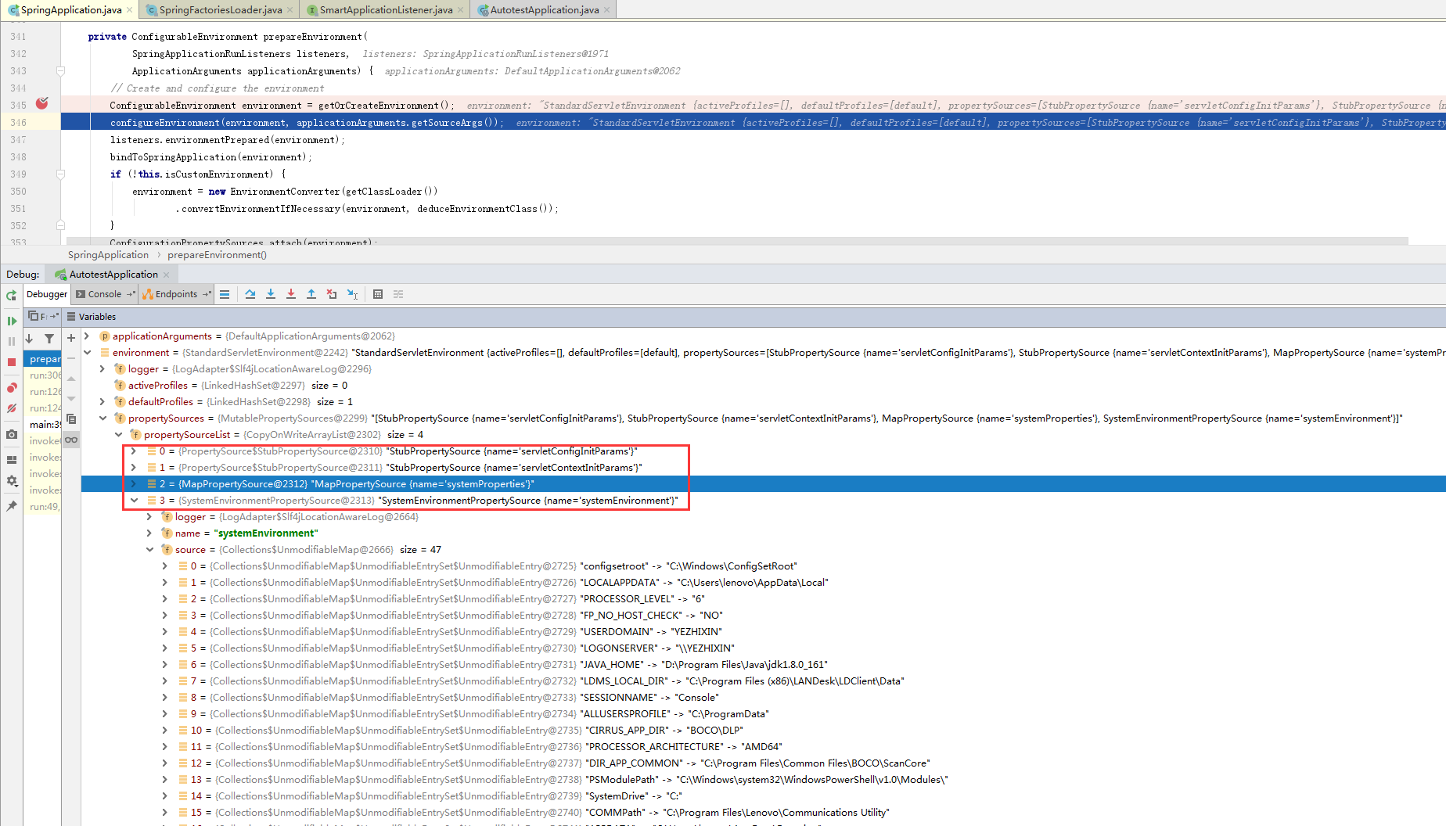Expand the logger node under systemEnvironment
The image size is (1446, 826).
149,516
